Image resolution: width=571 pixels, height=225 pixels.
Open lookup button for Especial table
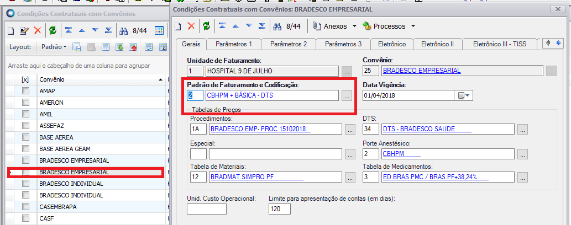tap(350, 154)
